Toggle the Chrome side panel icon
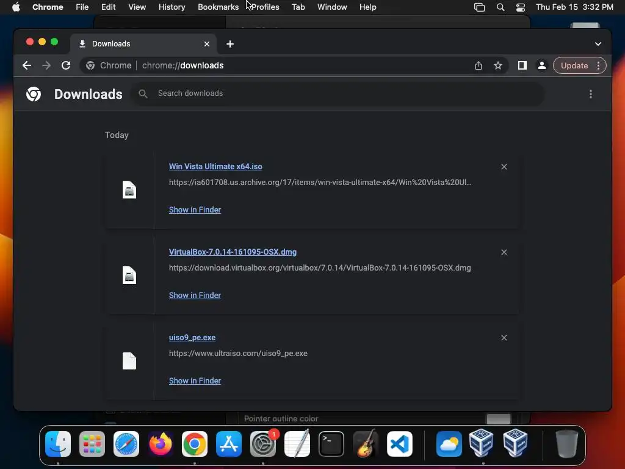 [522, 65]
